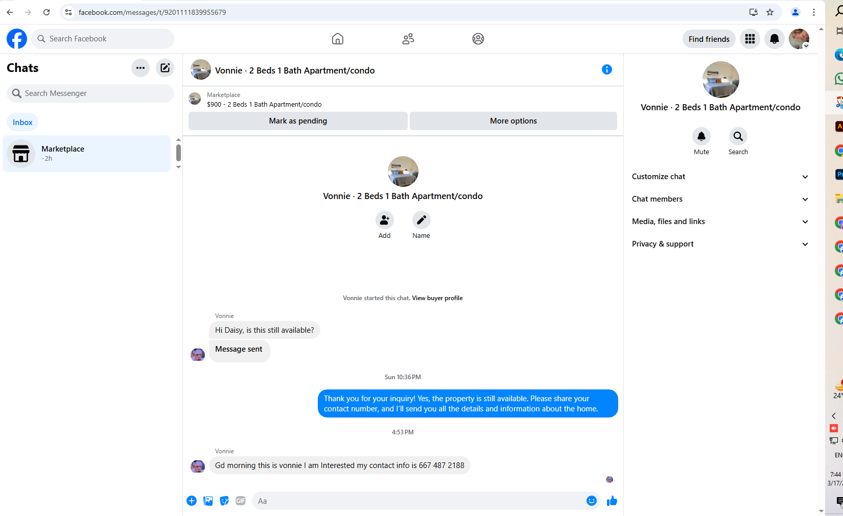The width and height of the screenshot is (843, 516).
Task: Open the Facebook menu grid icon
Action: click(x=750, y=39)
